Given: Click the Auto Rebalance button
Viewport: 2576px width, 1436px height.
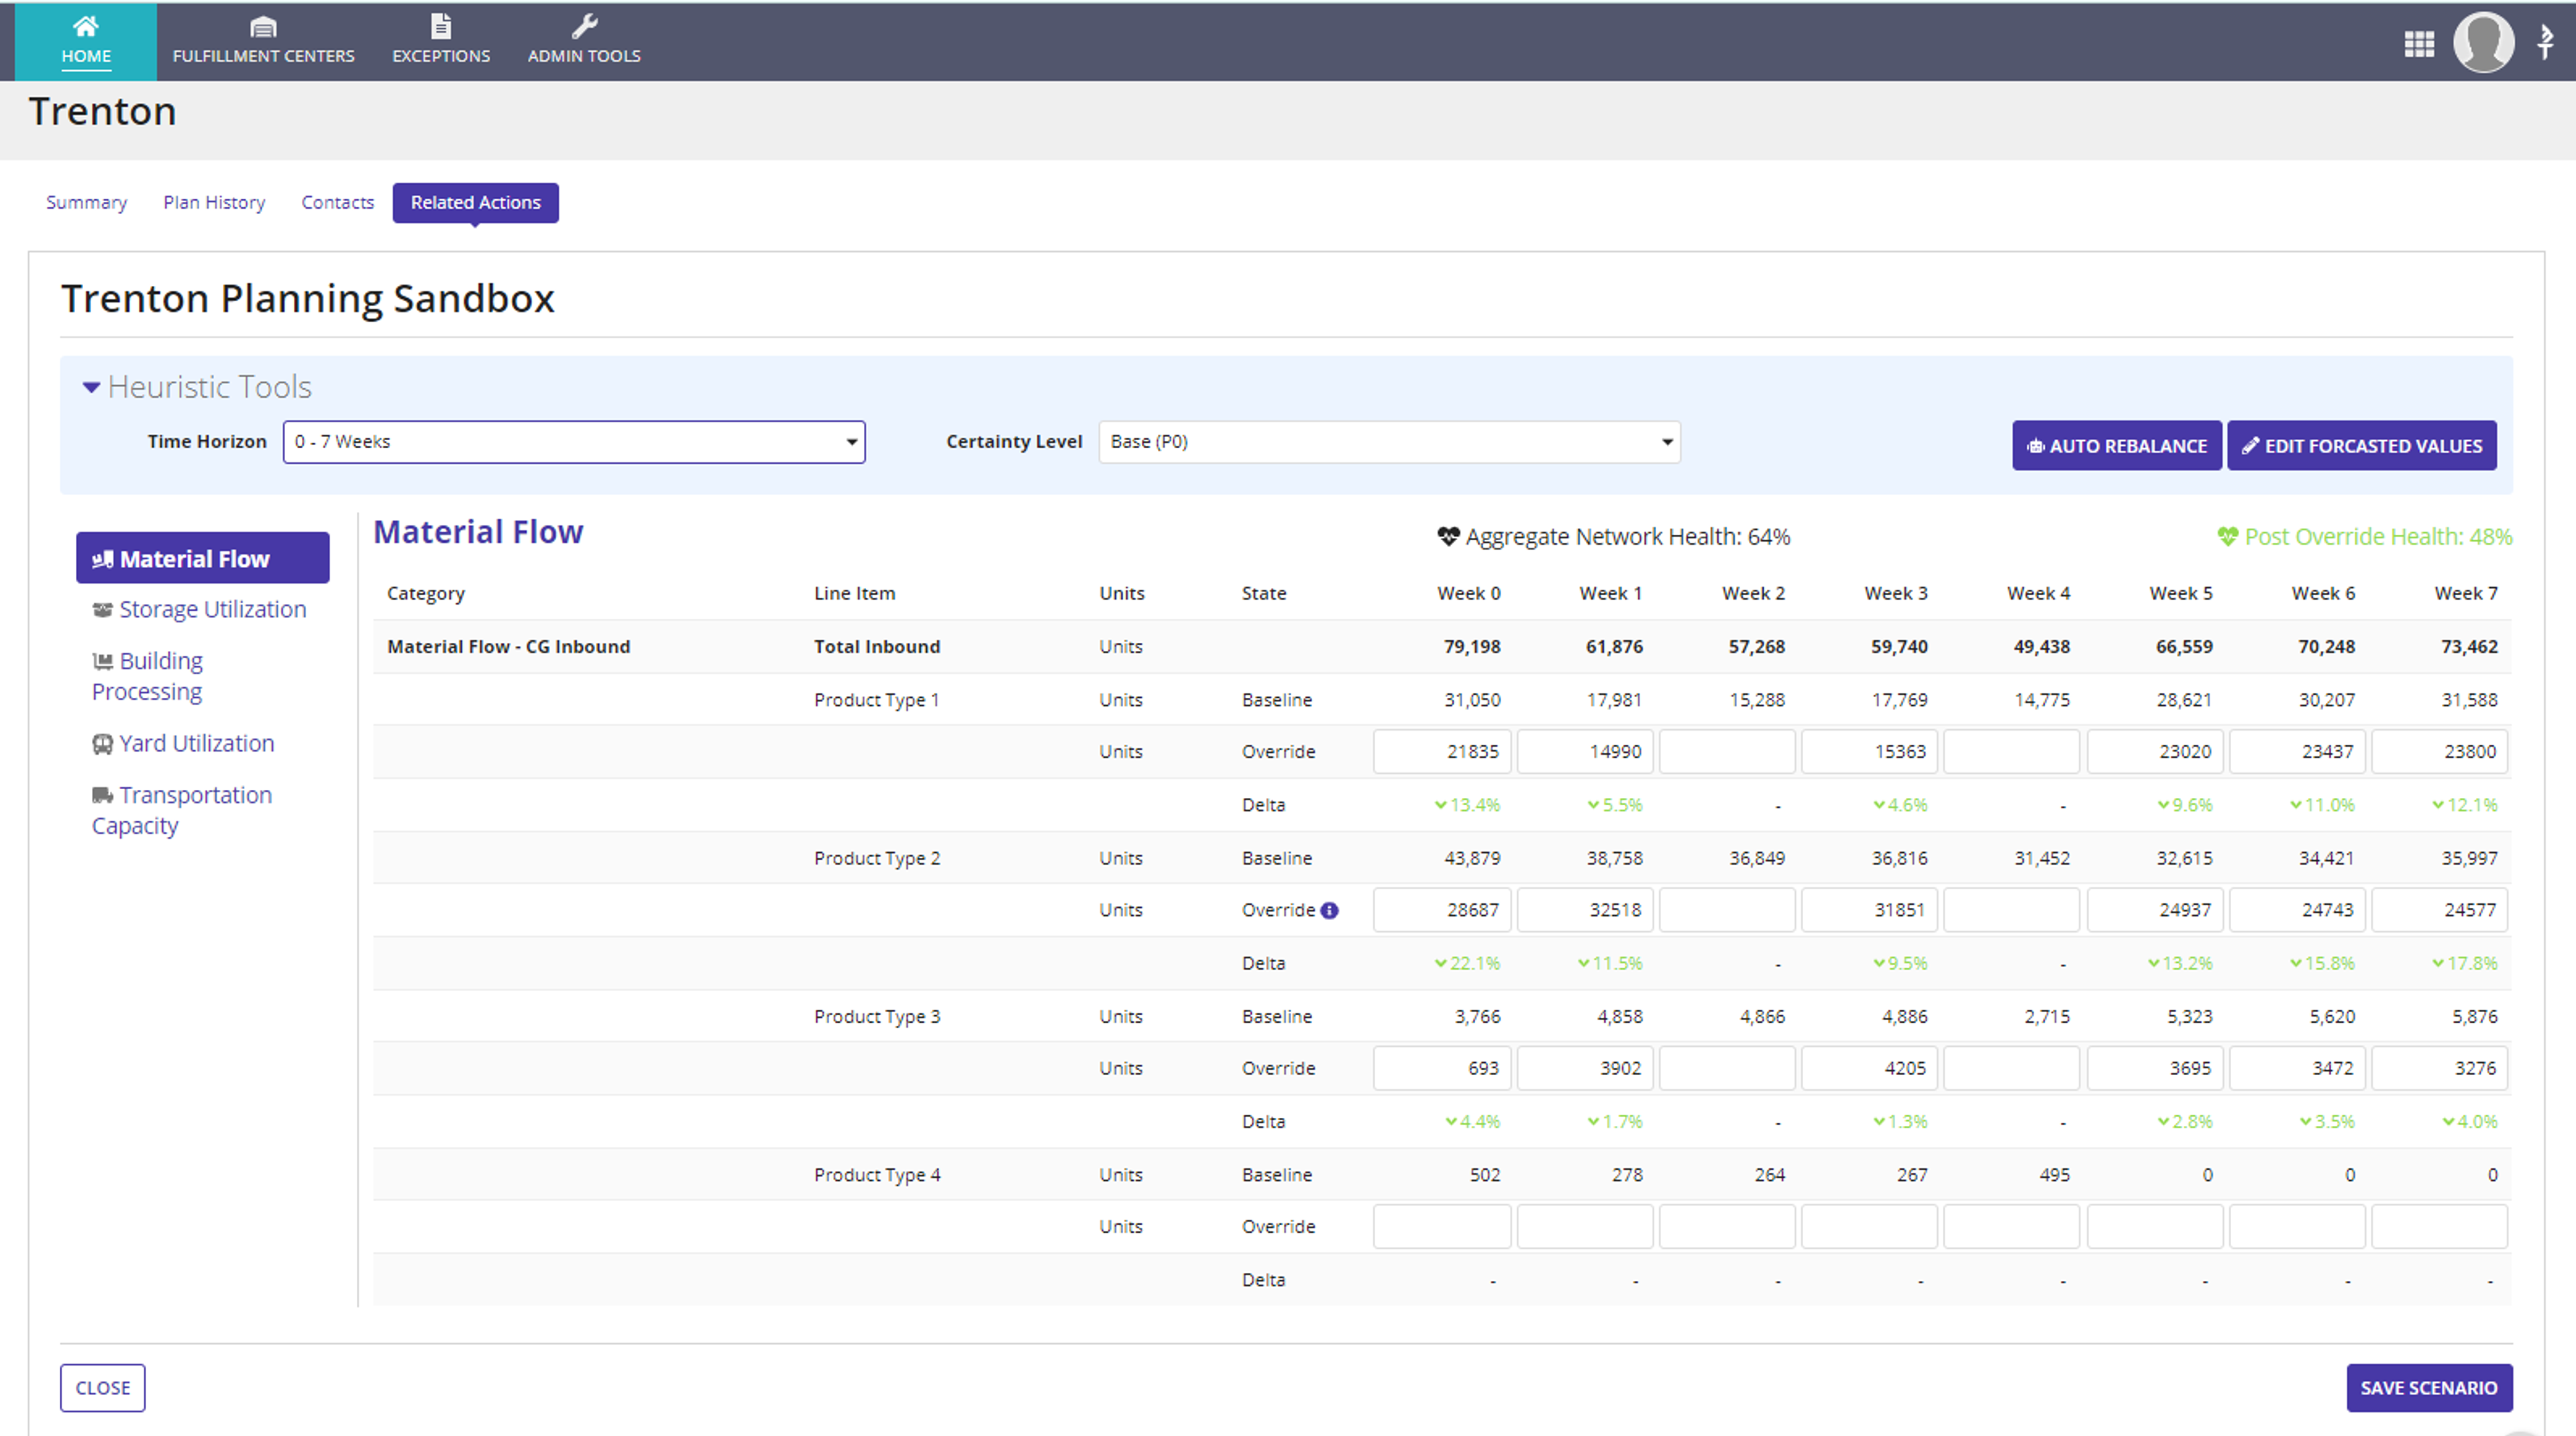Looking at the screenshot, I should (x=2116, y=446).
